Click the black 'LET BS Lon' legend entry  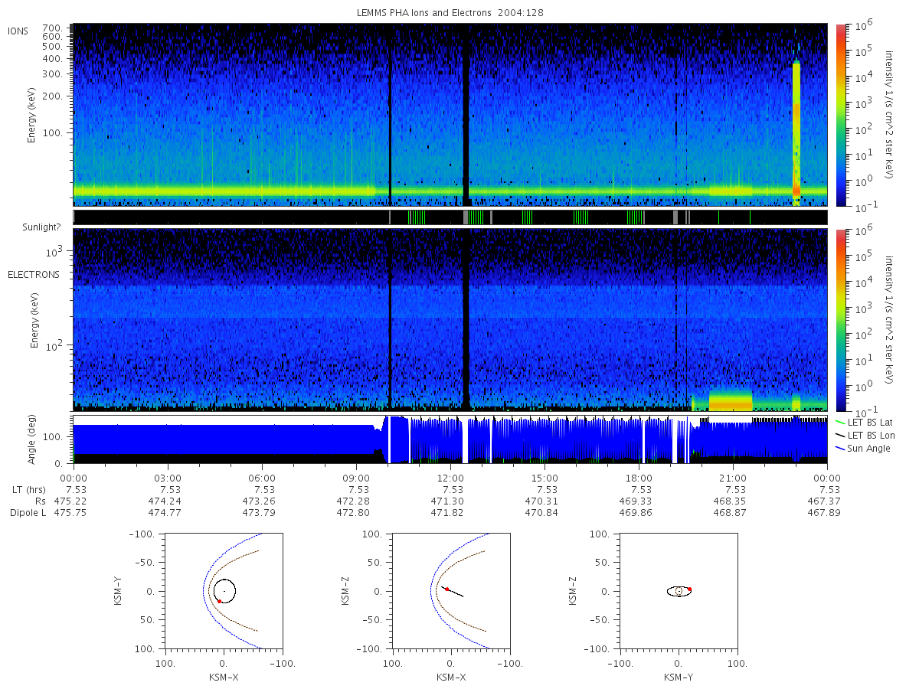coord(870,435)
